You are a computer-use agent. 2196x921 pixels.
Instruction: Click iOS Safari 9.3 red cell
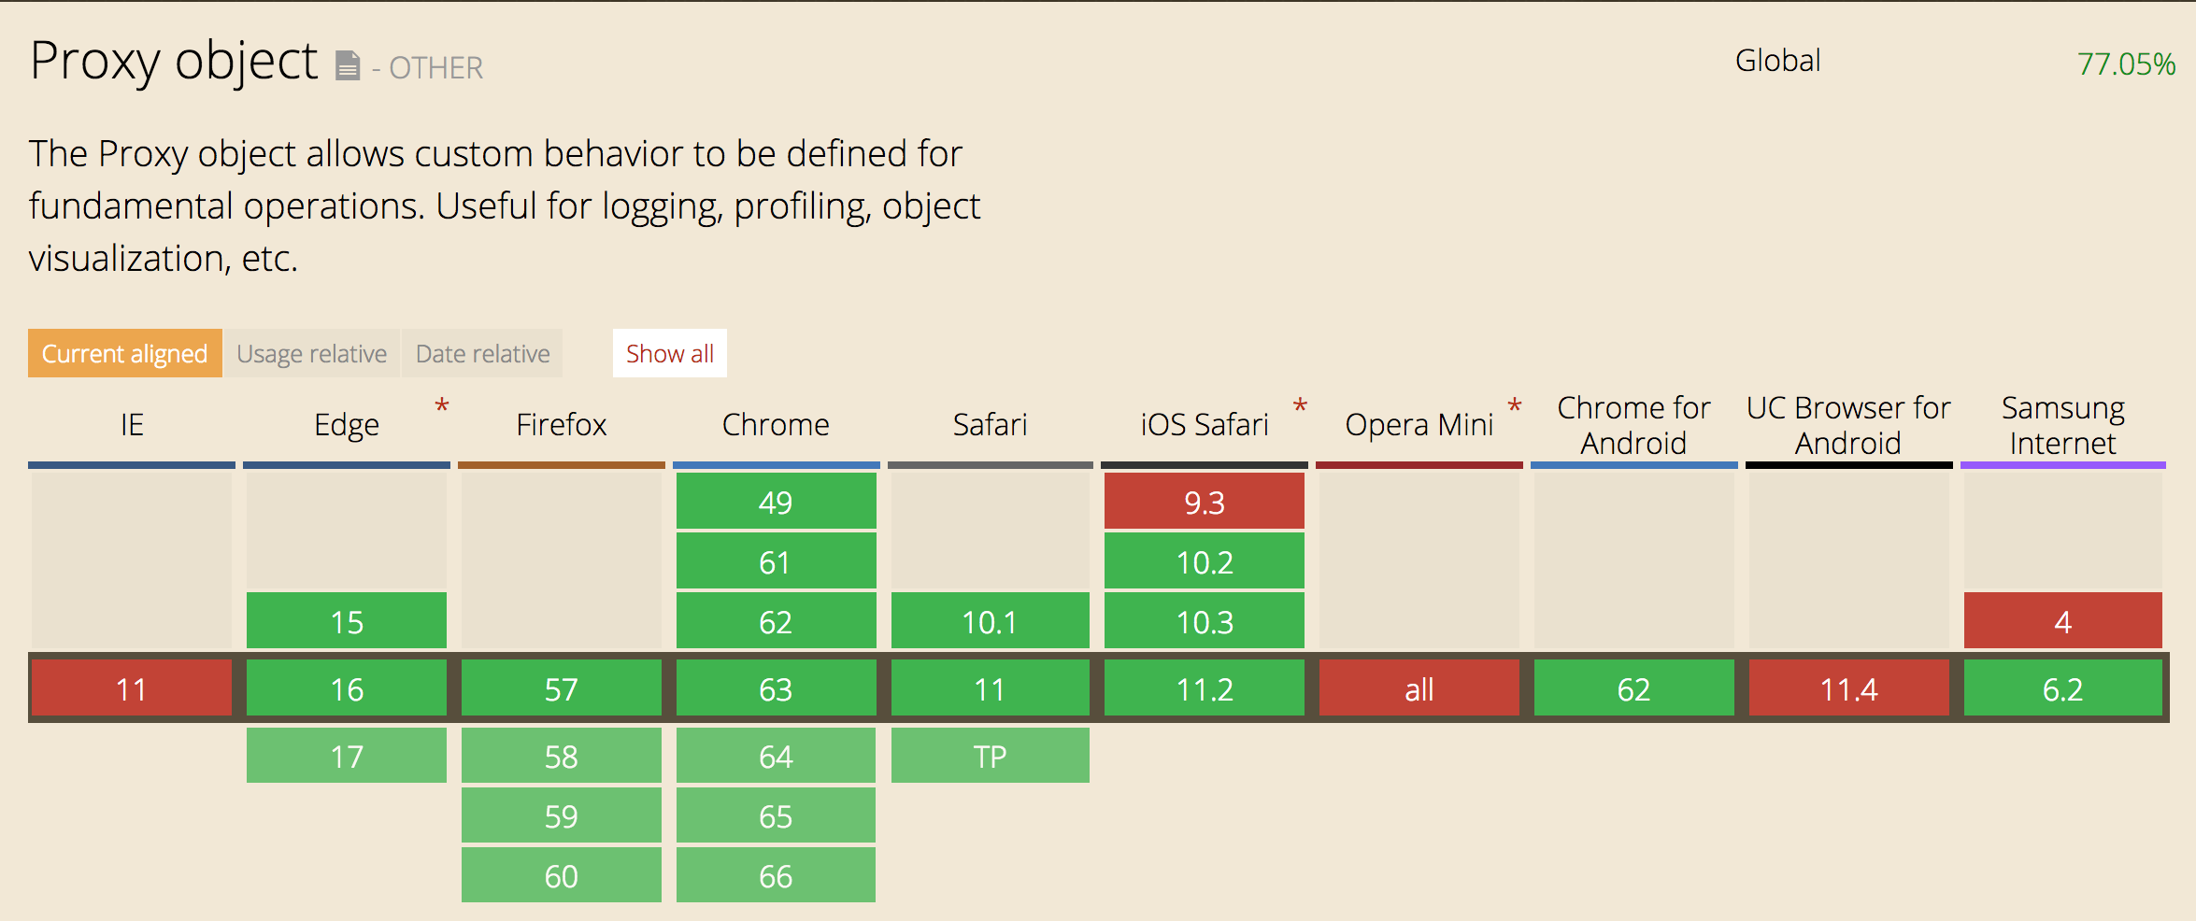(x=1205, y=502)
